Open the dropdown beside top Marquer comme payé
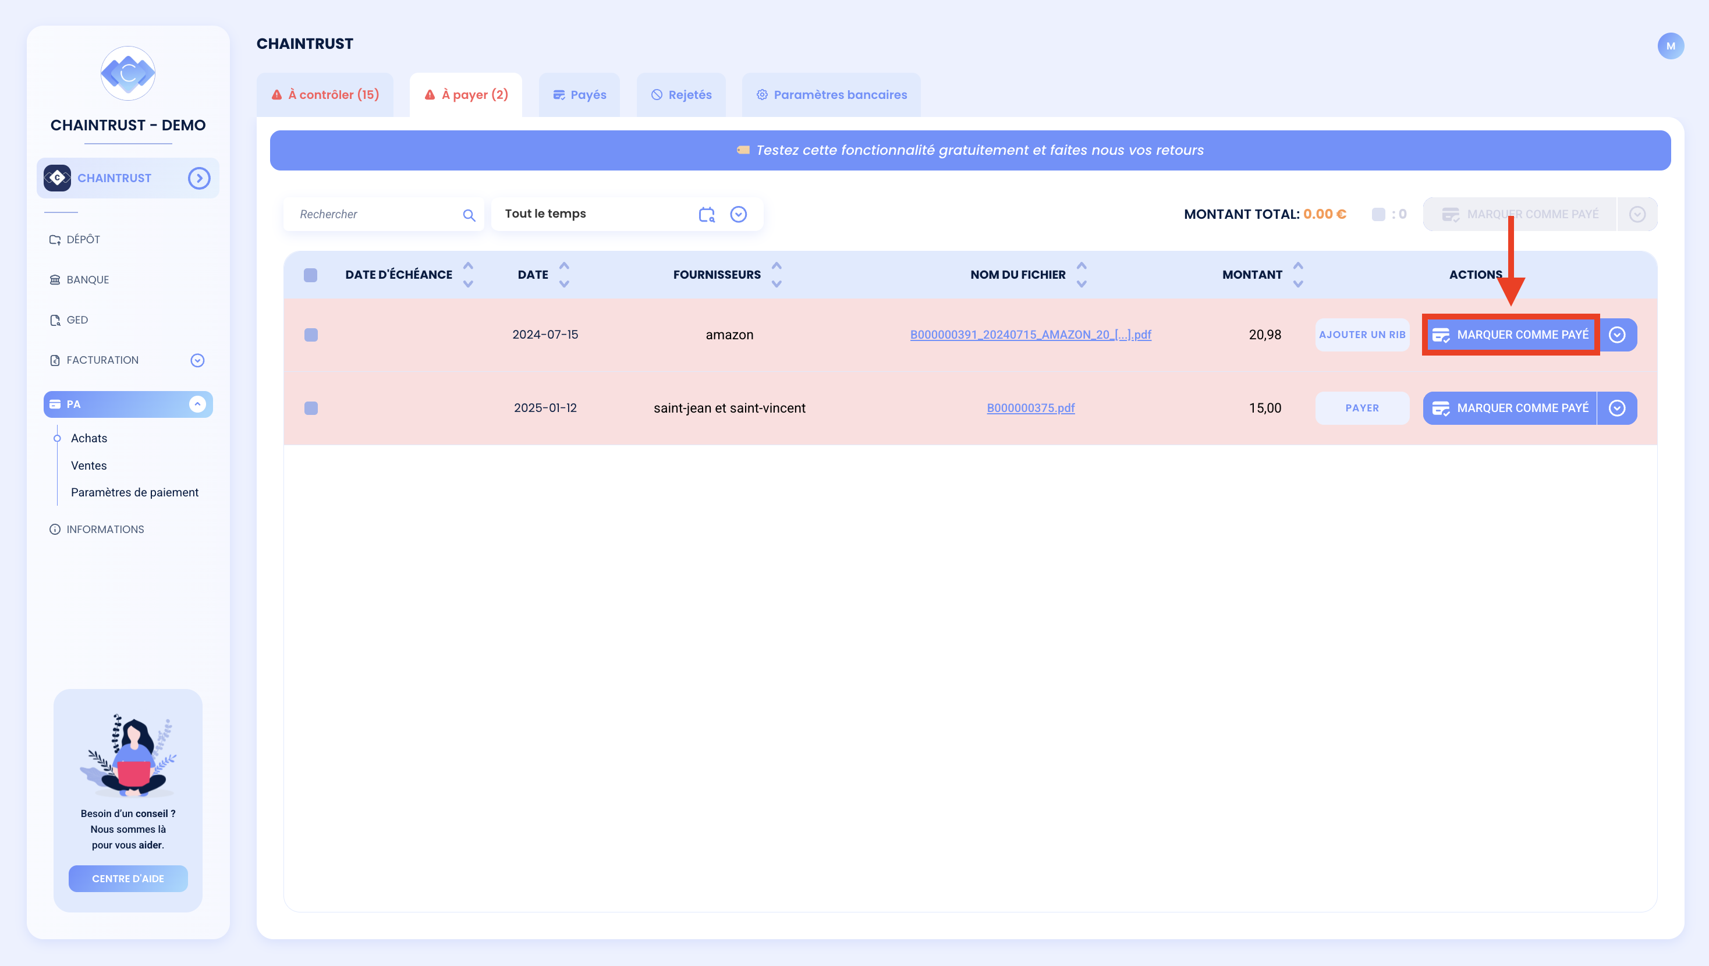 pos(1637,214)
